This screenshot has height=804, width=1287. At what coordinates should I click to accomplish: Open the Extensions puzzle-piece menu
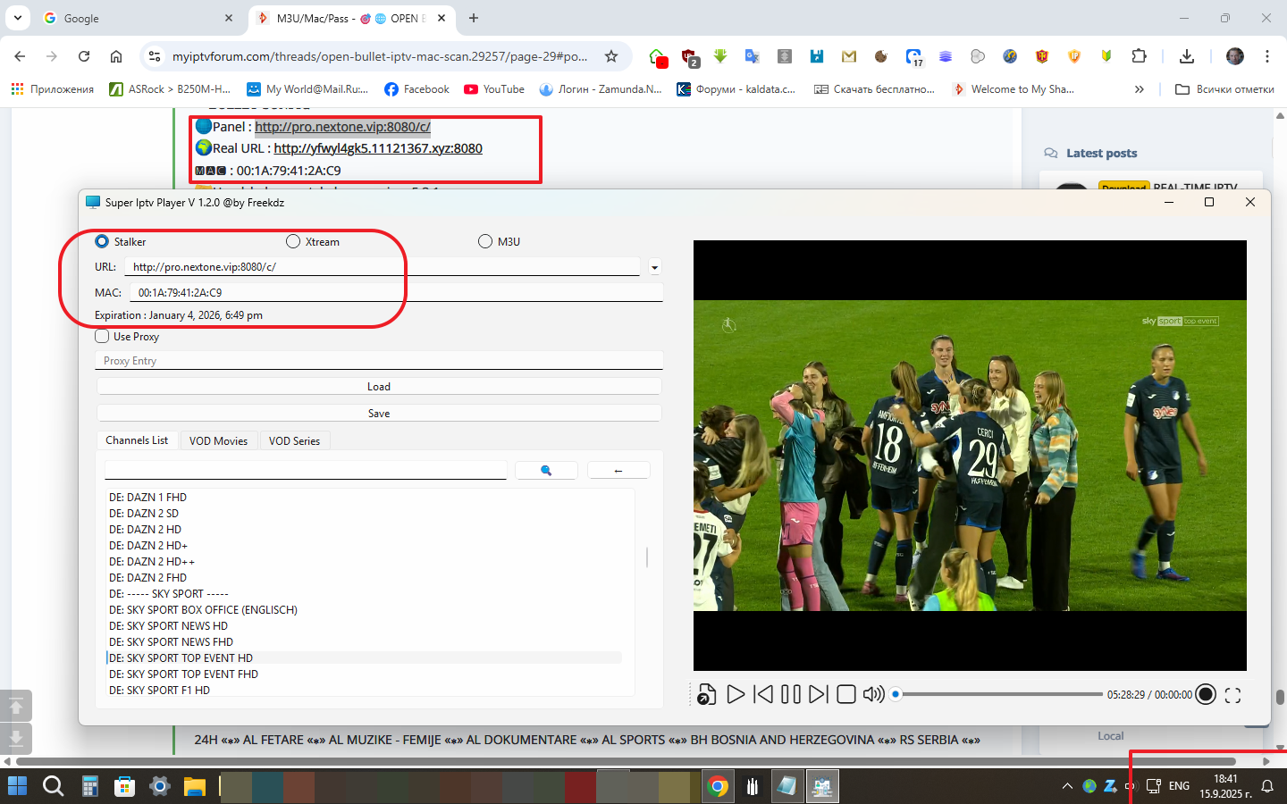1139,56
